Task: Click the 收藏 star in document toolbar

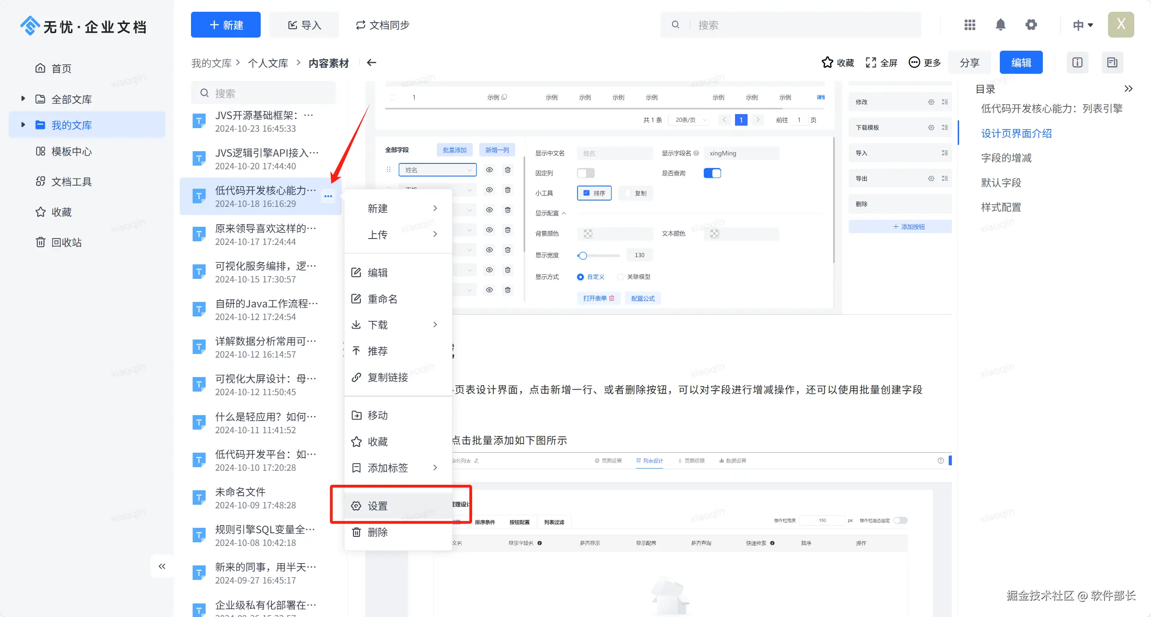Action: (x=837, y=62)
